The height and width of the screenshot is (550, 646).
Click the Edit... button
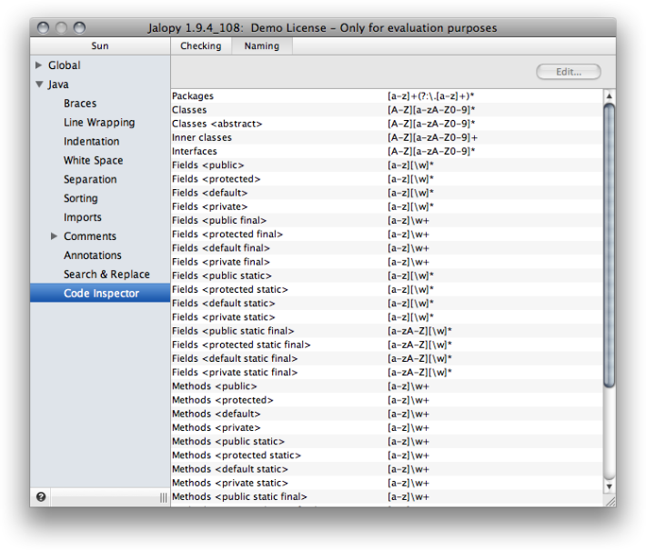tap(569, 72)
